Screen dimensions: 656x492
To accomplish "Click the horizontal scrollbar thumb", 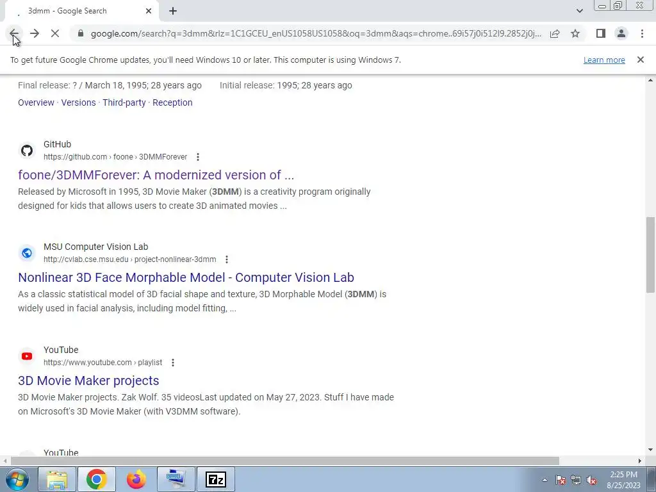I will pos(285,461).
